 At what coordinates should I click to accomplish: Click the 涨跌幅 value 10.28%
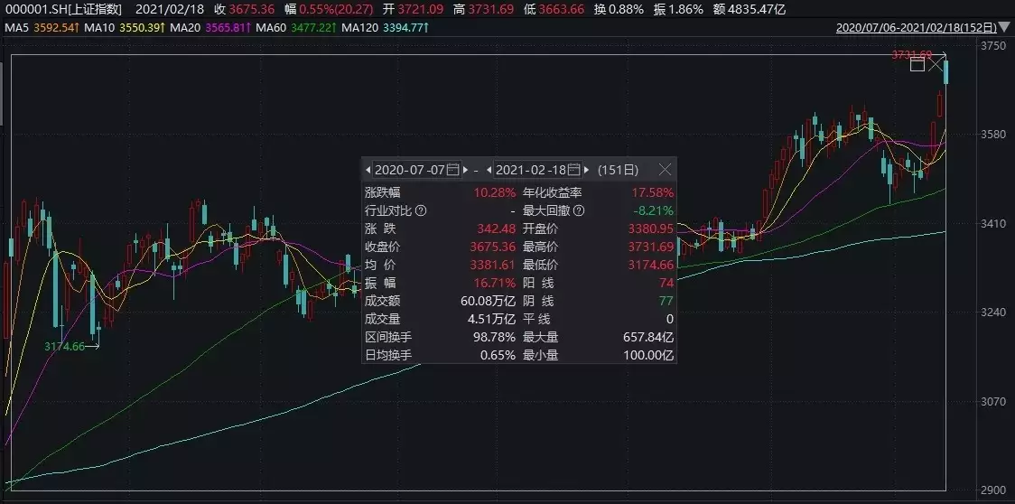(495, 192)
